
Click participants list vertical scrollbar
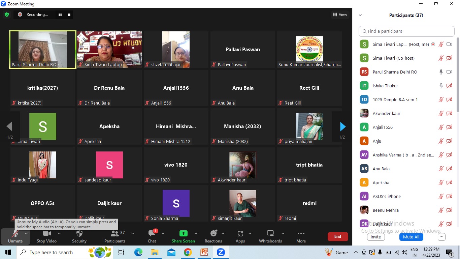[458, 74]
